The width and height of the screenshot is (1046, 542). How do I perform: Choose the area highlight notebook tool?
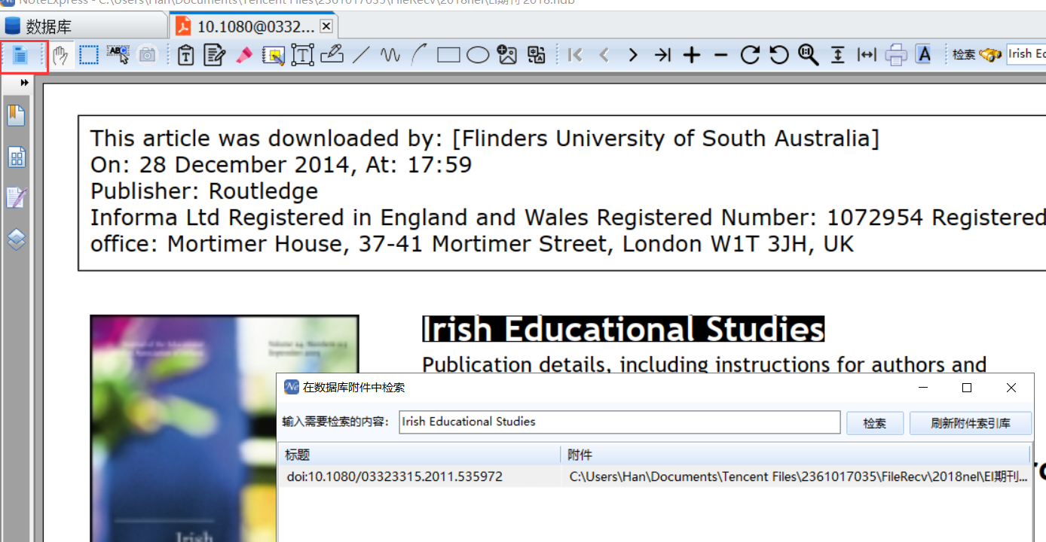coord(273,55)
